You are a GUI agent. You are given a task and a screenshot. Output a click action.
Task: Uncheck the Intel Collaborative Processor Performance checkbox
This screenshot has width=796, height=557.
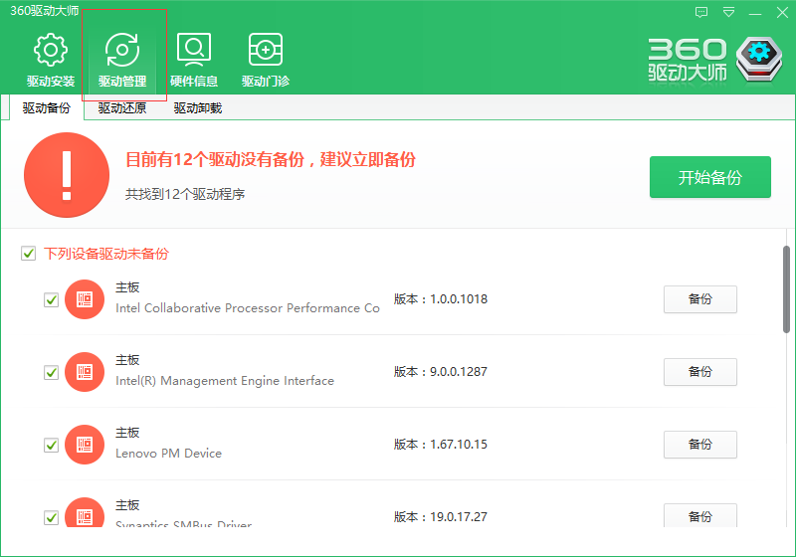click(x=52, y=299)
